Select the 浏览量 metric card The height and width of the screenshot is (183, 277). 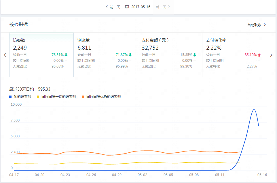point(106,55)
